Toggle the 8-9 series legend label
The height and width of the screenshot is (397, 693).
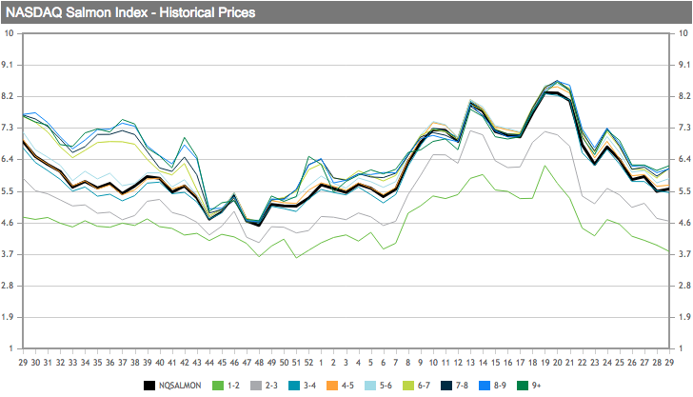500,386
